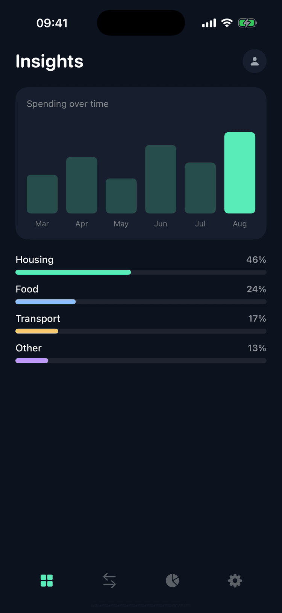Open the Housing category label
Image resolution: width=282 pixels, height=613 pixels.
(35, 260)
